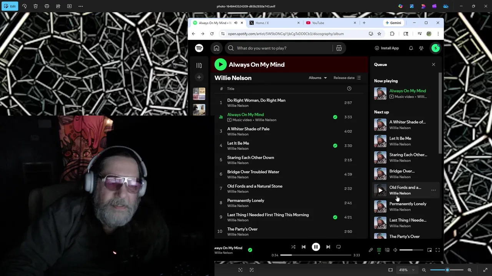This screenshot has height=276, width=492.
Task: Open Photos more options ellipsis menu
Action: point(81,6)
